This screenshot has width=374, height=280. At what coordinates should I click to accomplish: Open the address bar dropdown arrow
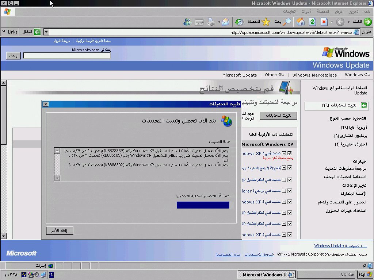(x=46, y=32)
